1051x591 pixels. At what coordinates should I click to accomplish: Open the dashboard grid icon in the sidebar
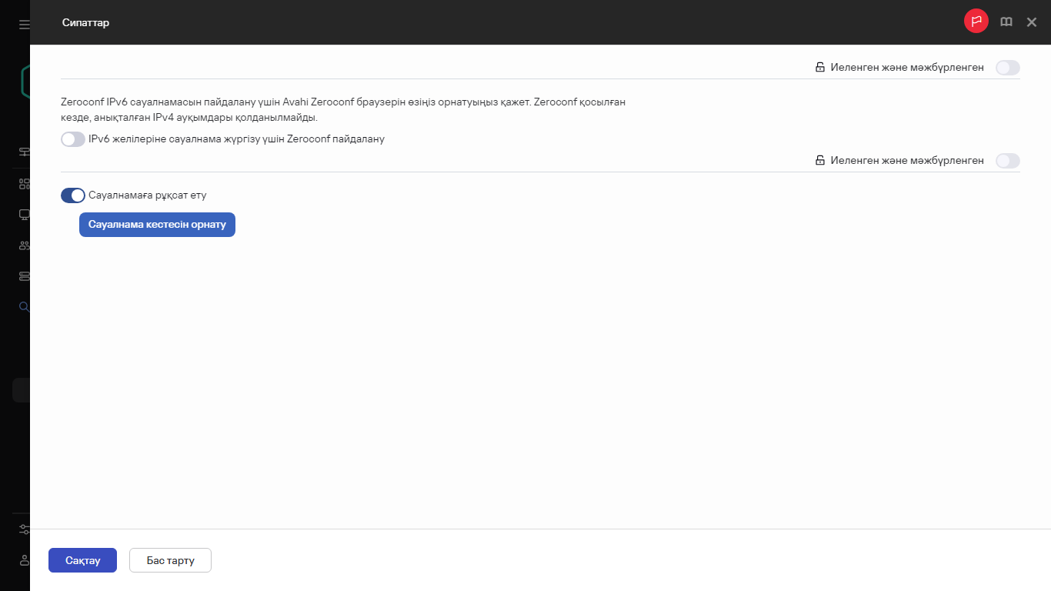[x=25, y=184]
